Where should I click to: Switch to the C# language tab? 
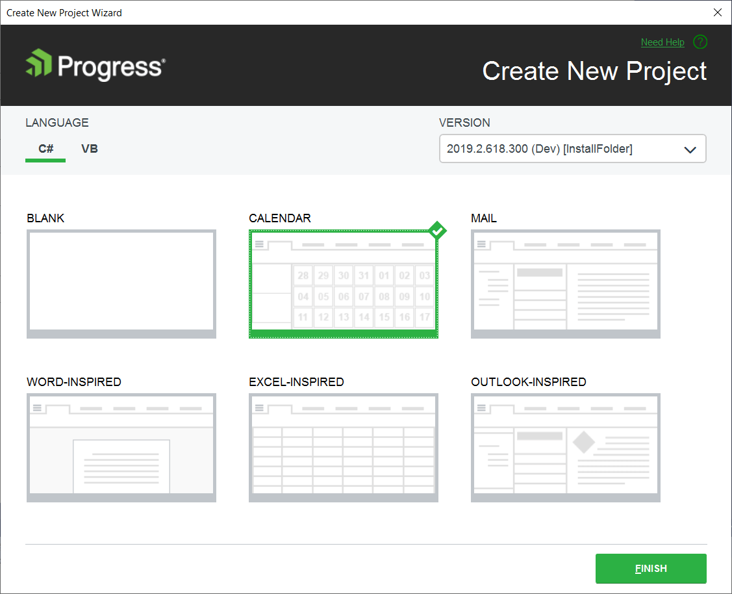45,149
